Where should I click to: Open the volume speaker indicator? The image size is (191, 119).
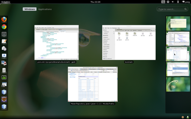[173, 2]
